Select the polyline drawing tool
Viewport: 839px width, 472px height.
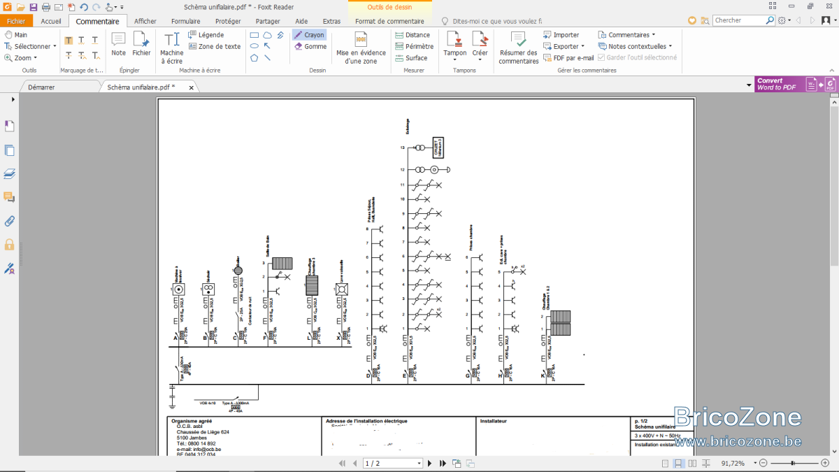280,35
